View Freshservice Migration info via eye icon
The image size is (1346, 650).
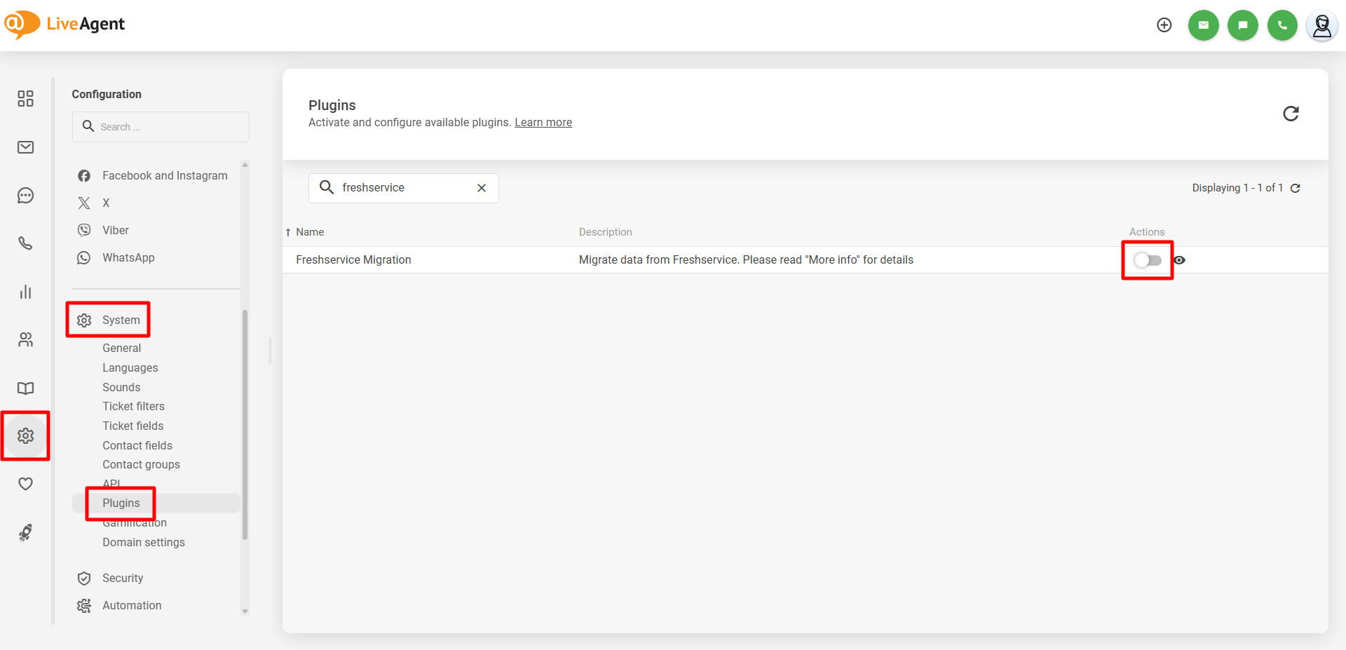tap(1180, 260)
